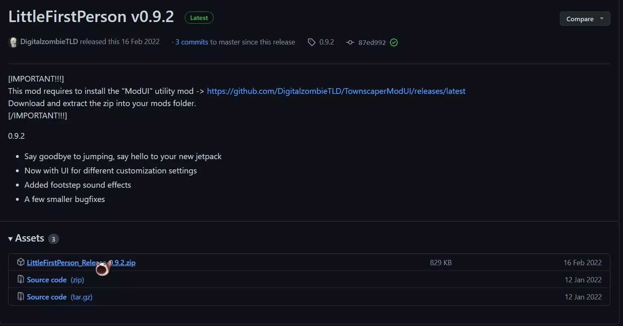The height and width of the screenshot is (326, 623).
Task: Open the TownscaperModUI releases URL
Action: pos(336,91)
